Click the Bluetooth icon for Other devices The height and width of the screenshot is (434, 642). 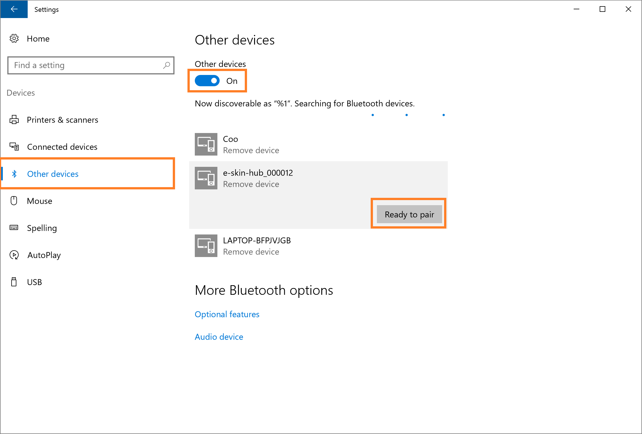pyautogui.click(x=14, y=174)
